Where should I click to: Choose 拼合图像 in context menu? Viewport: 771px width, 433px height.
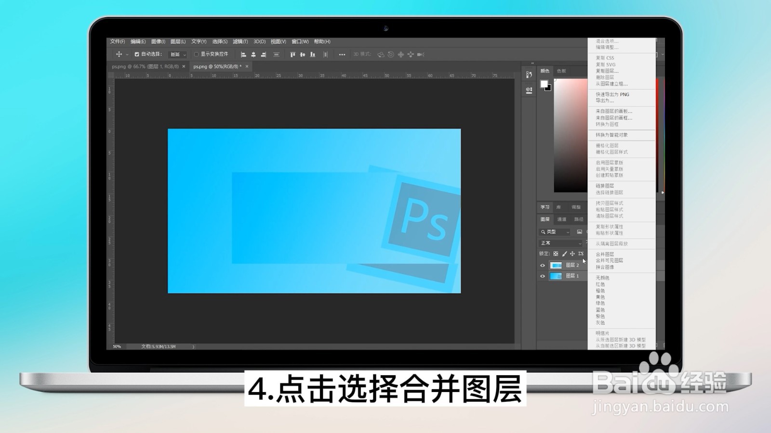click(605, 267)
